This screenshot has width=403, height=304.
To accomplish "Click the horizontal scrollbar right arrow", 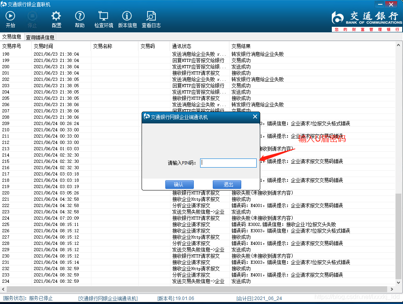I will (x=392, y=289).
